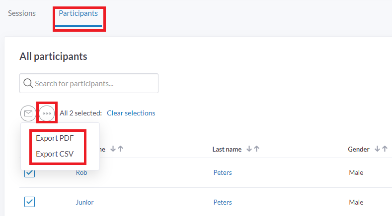Click Peters last name in Rob's row

(223, 173)
